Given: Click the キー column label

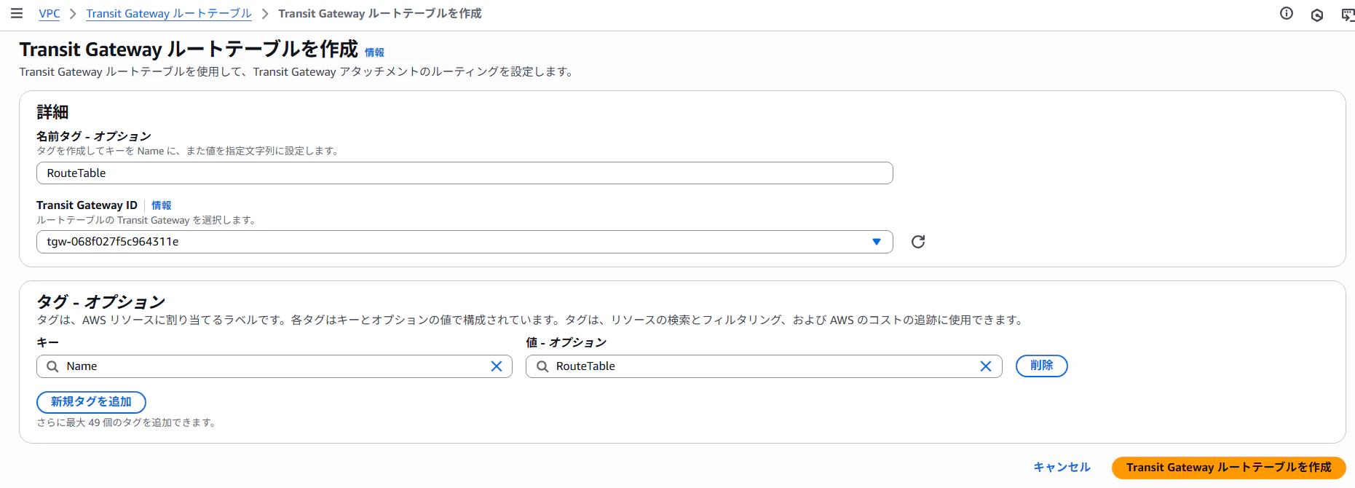Looking at the screenshot, I should [48, 342].
